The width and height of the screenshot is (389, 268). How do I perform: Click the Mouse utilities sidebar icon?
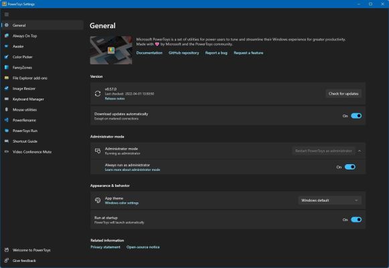7,109
